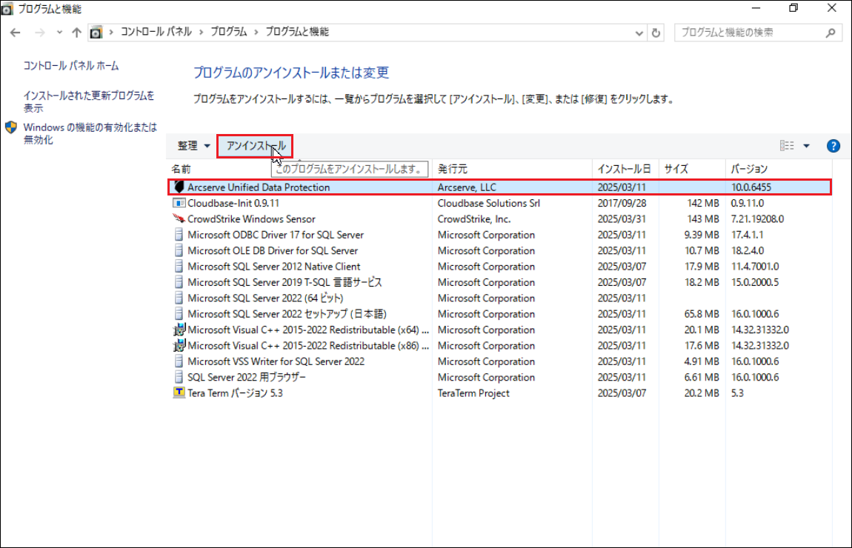Click Visual C++ Redistributable (x86) icon
The height and width of the screenshot is (548, 852).
pos(179,345)
